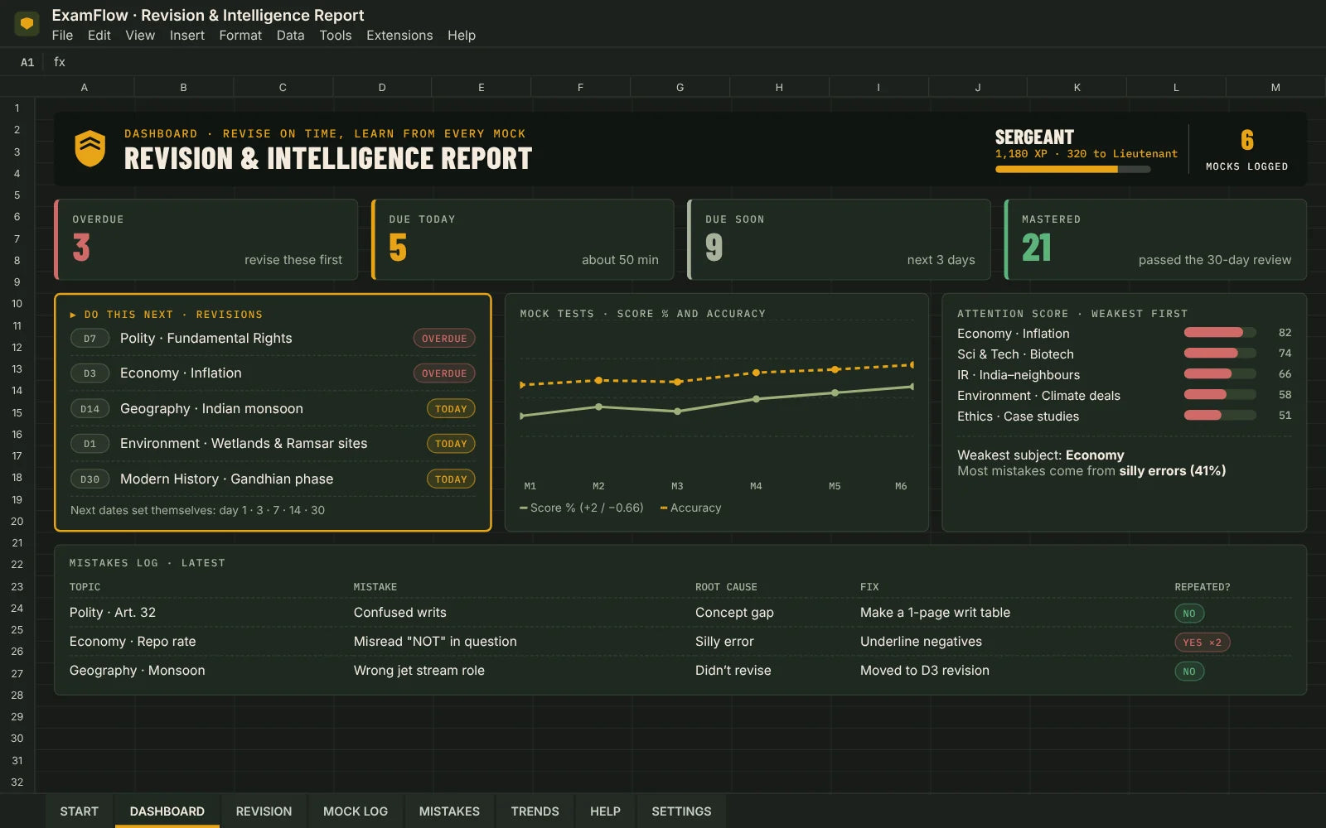Switch to the HELP sheet tab
Image resolution: width=1326 pixels, height=828 pixels.
605,811
